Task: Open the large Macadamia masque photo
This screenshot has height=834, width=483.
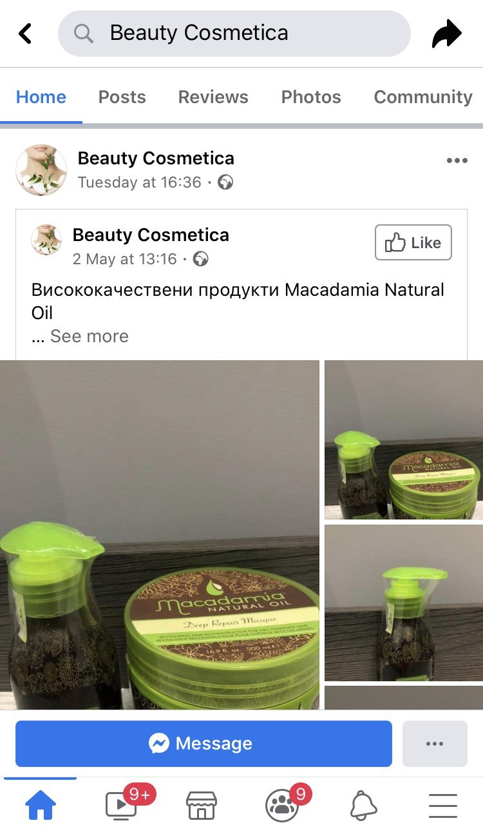Action: coord(160,535)
